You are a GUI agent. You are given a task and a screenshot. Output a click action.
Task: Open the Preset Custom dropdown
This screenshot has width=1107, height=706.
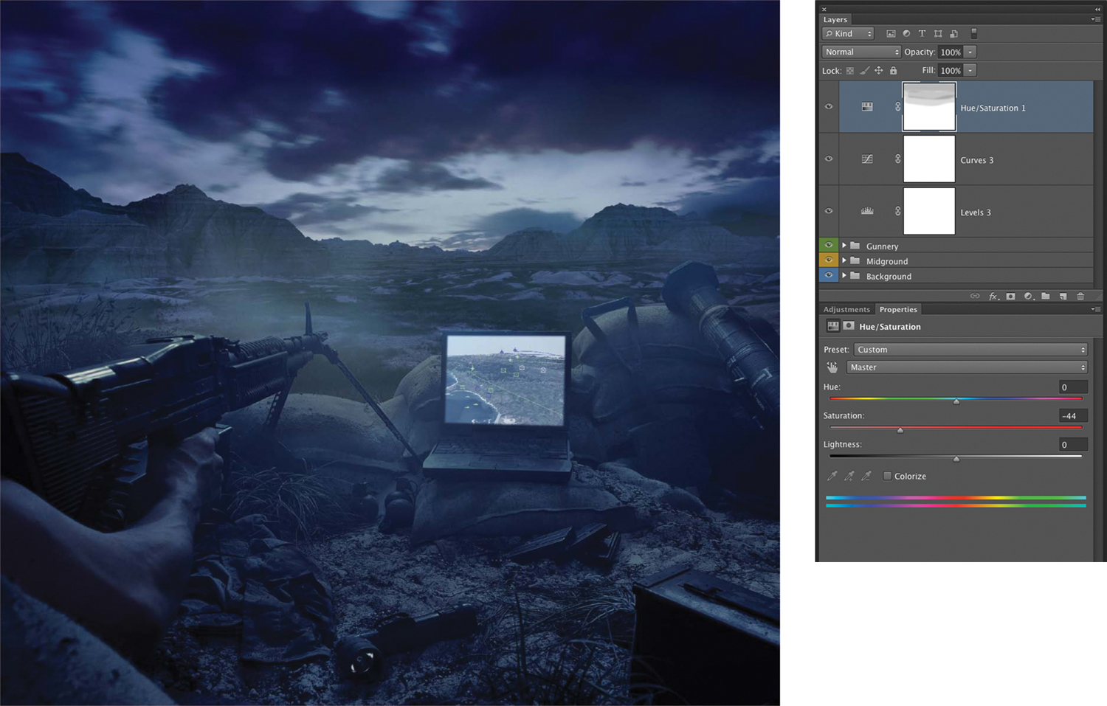click(x=970, y=350)
